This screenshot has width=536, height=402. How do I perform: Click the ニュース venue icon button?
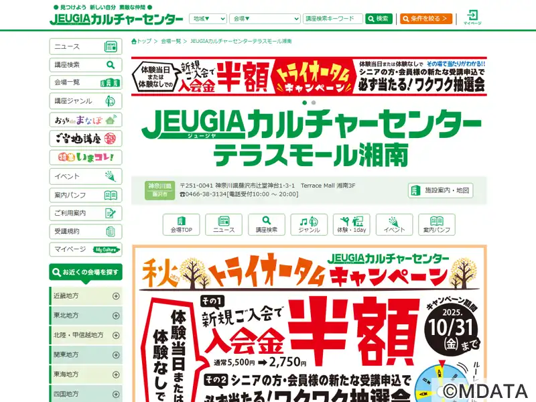click(x=224, y=224)
